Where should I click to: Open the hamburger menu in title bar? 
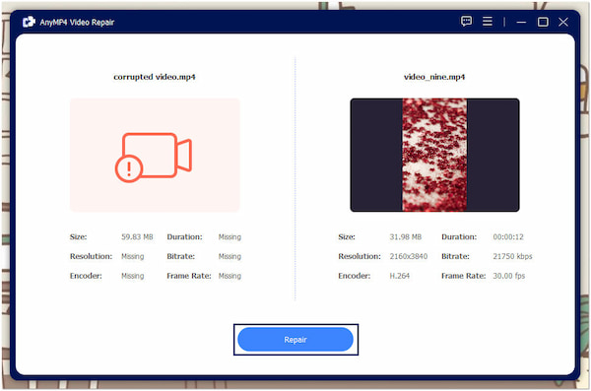[488, 21]
